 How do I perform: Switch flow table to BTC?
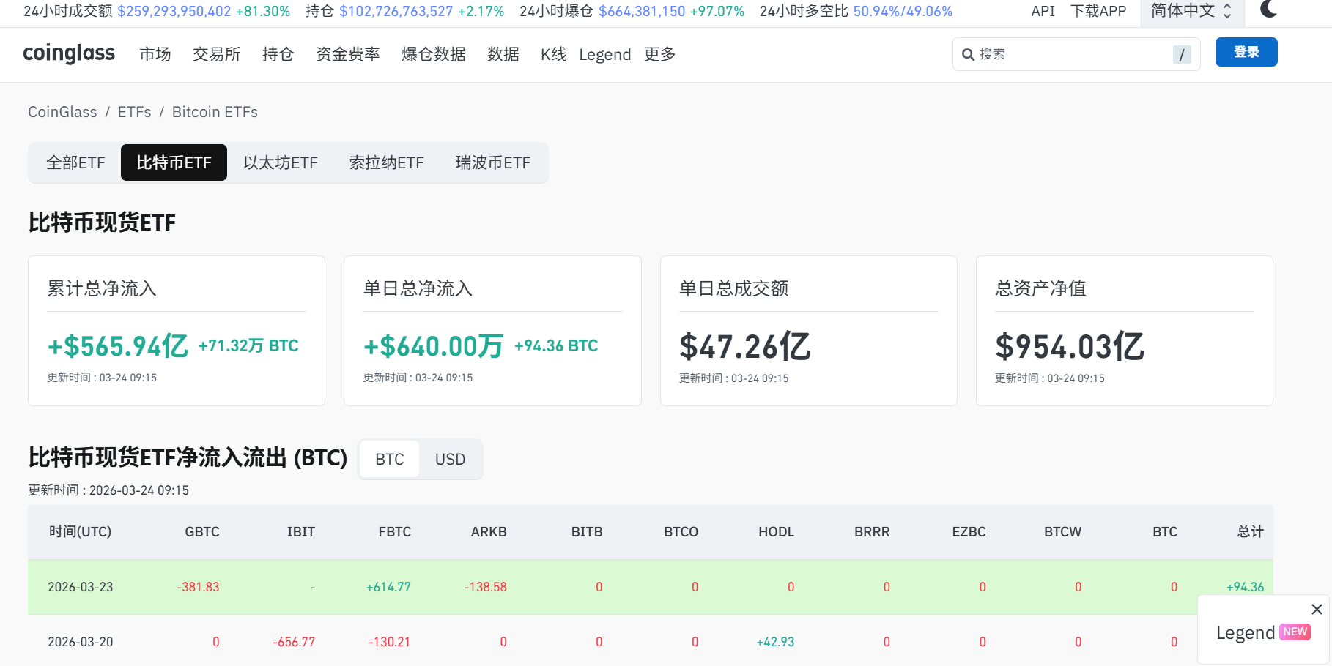pyautogui.click(x=389, y=459)
